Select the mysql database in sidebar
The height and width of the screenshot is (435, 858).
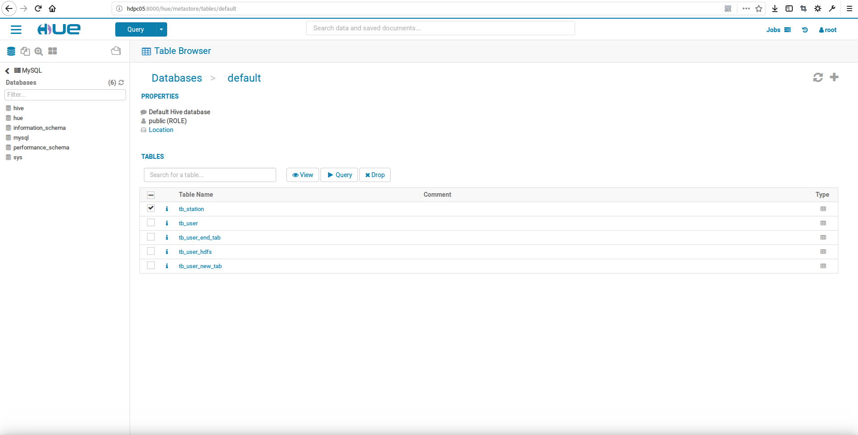coord(21,138)
